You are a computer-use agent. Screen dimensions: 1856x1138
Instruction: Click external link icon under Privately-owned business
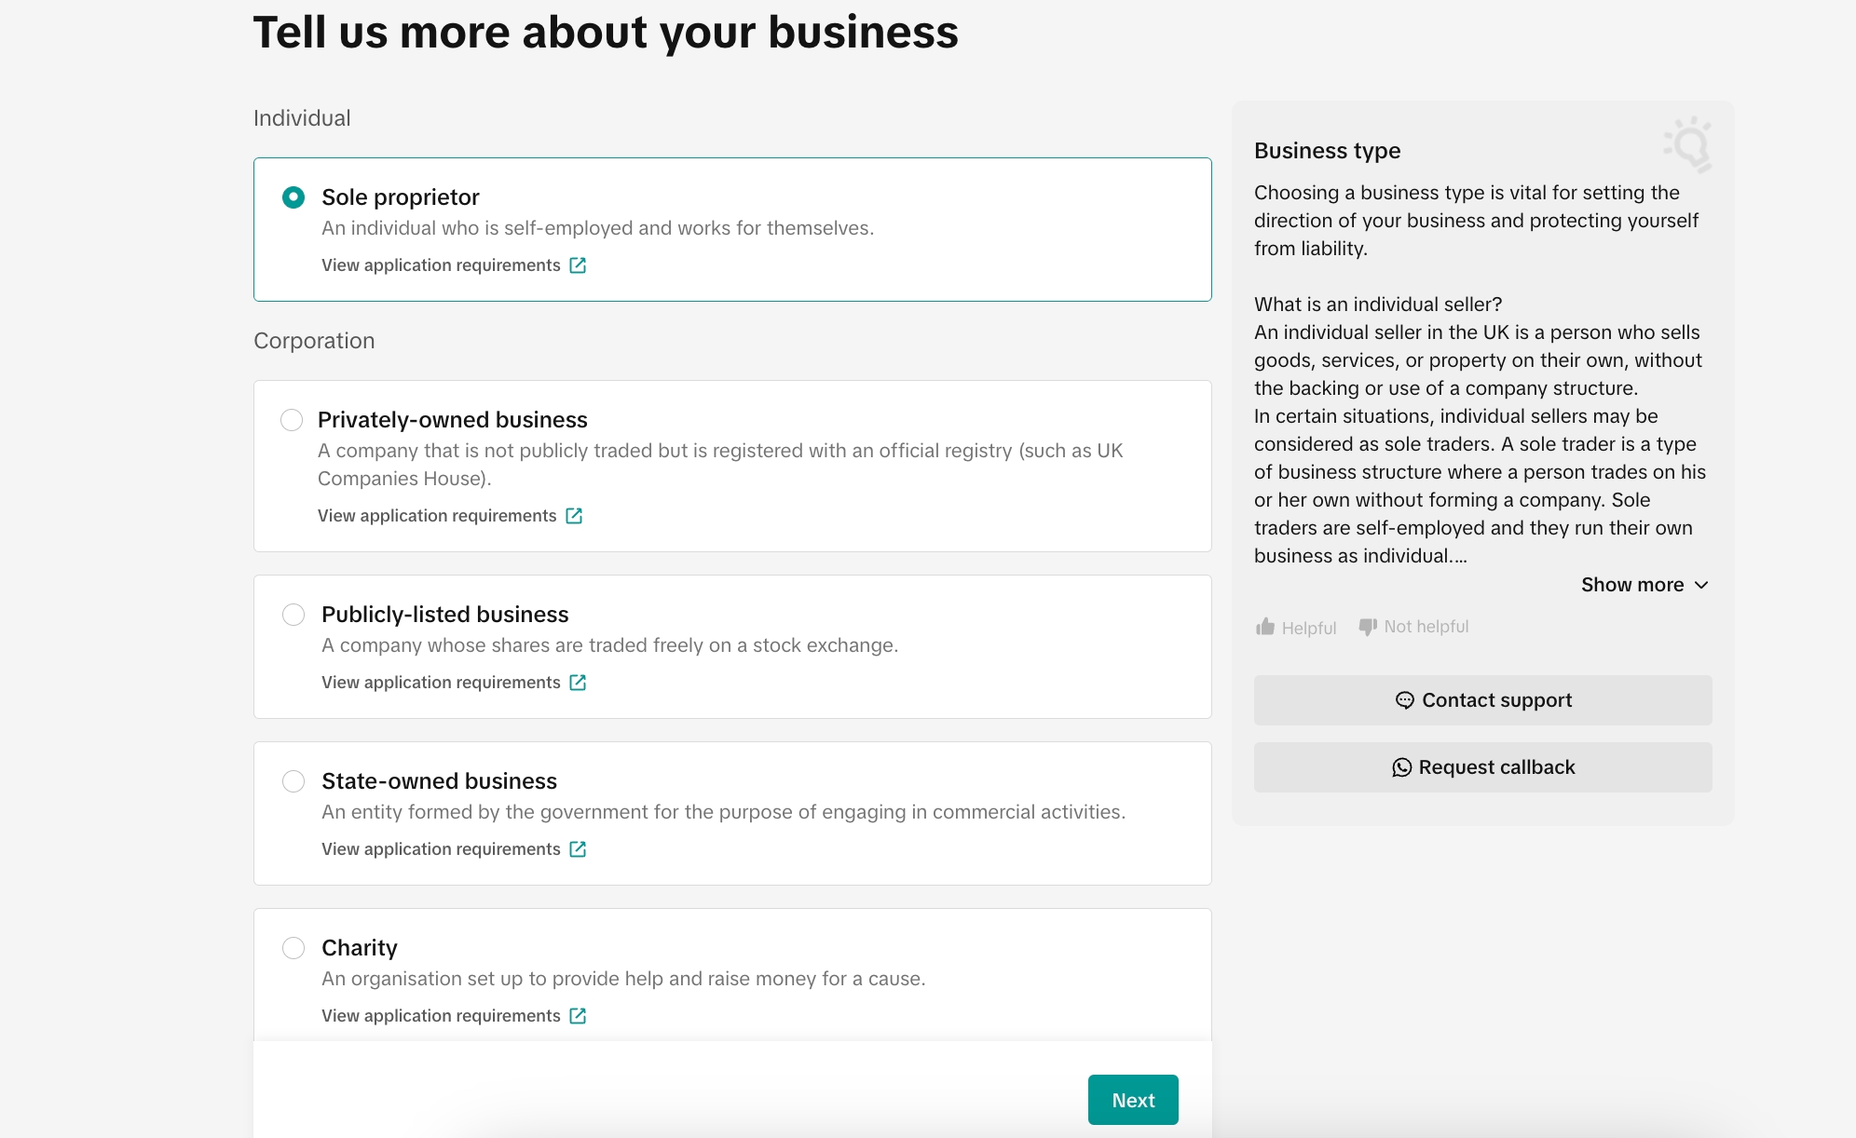tap(574, 516)
